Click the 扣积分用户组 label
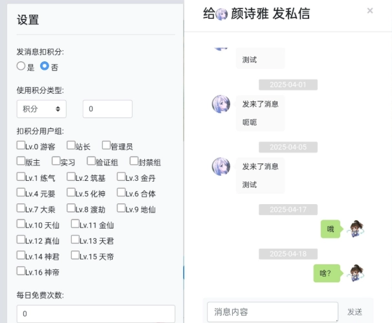Image resolution: width=392 pixels, height=323 pixels. (40, 131)
